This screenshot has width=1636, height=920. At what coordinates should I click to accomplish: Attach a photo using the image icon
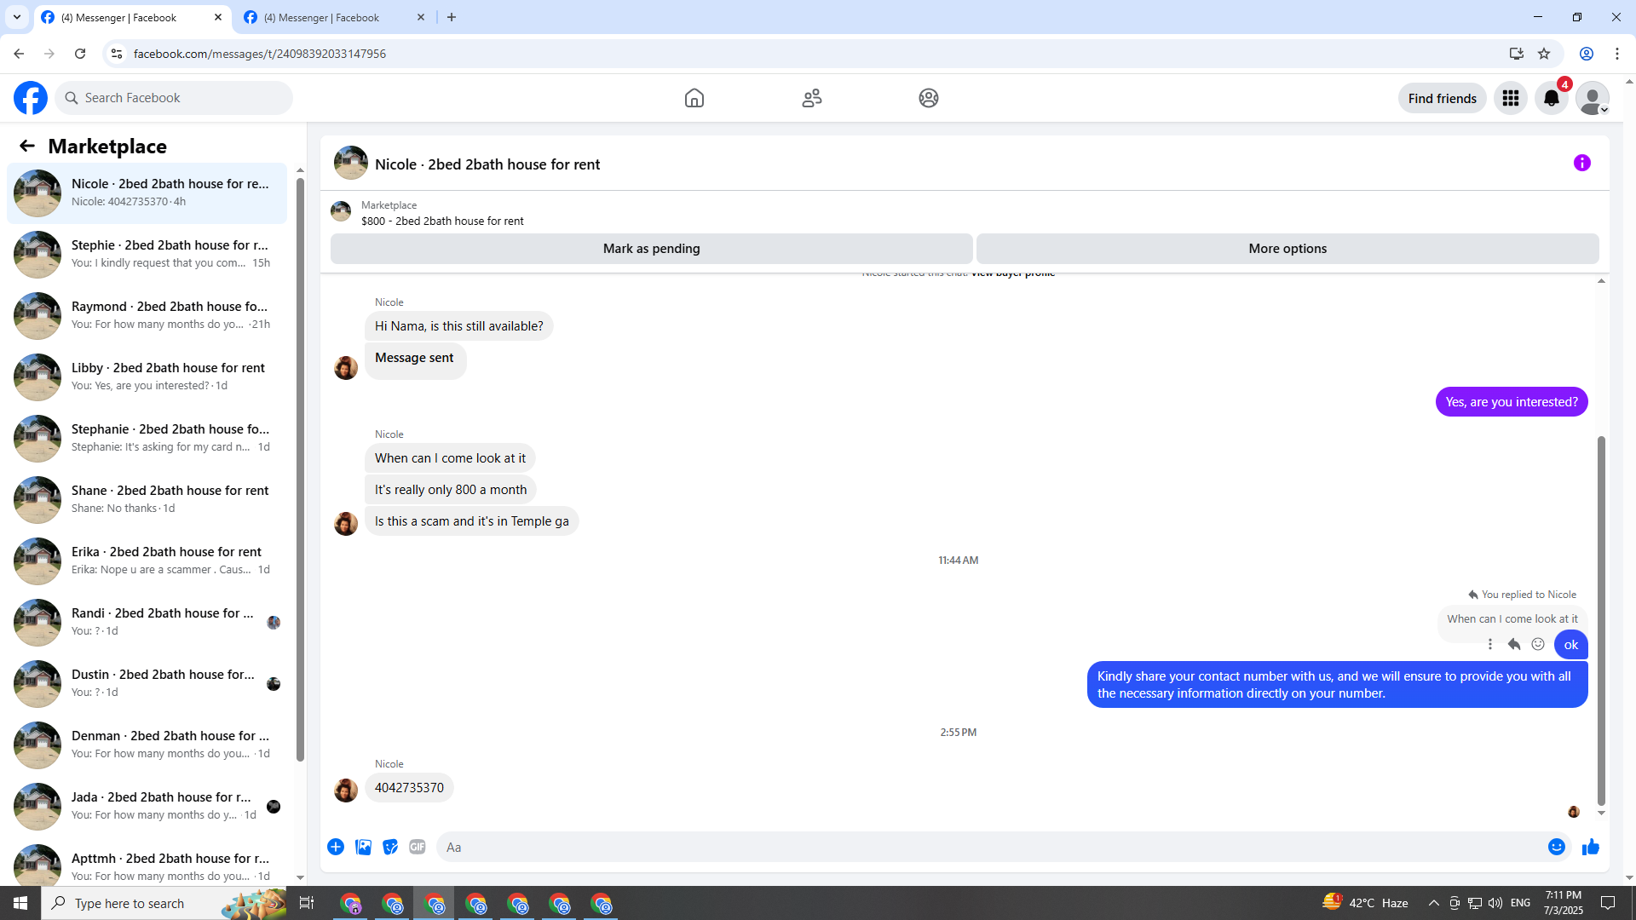point(363,847)
